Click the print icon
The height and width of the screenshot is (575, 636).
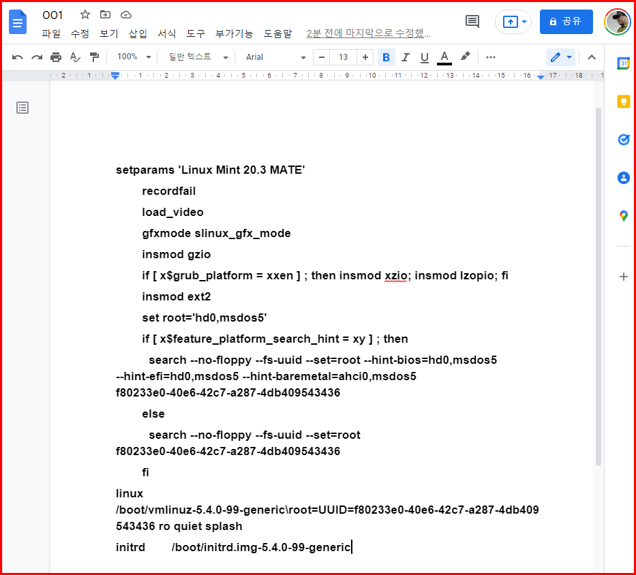(56, 57)
